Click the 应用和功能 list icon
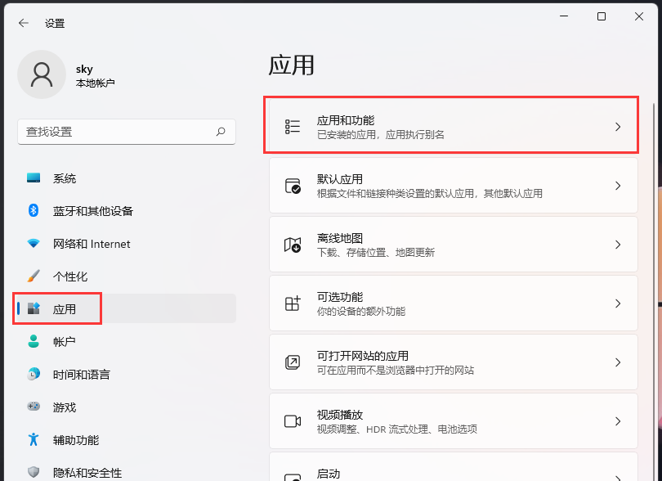The width and height of the screenshot is (662, 481). click(x=293, y=127)
